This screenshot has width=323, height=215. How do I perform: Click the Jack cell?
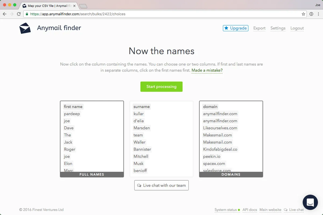[x=68, y=142]
